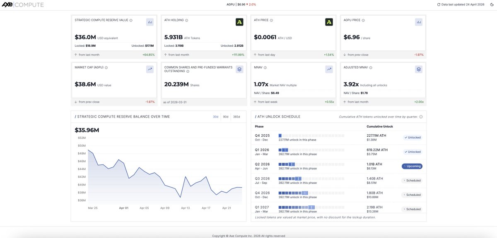Click the $36.0M reserve value
Viewport: 497px width, 238px height.
click(85, 37)
